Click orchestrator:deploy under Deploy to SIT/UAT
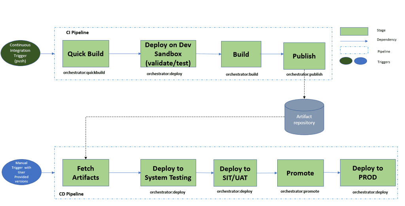405x206 pixels. (x=235, y=191)
